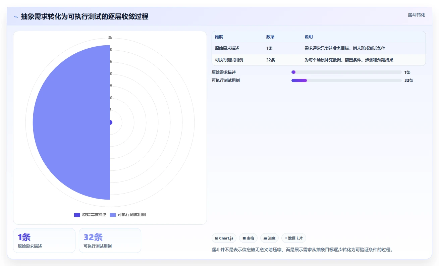
Task: Click the chart axis label 35
Action: (110, 38)
